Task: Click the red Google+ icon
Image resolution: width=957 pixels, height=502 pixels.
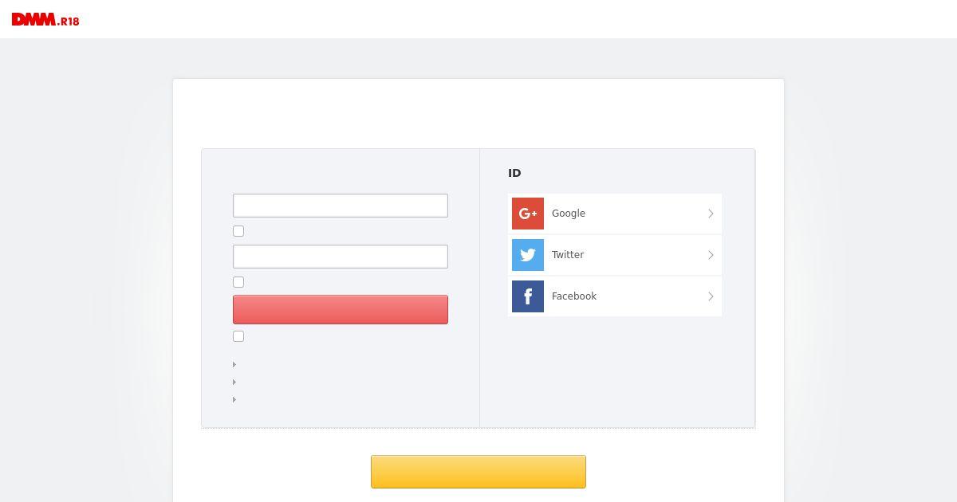Action: click(528, 214)
